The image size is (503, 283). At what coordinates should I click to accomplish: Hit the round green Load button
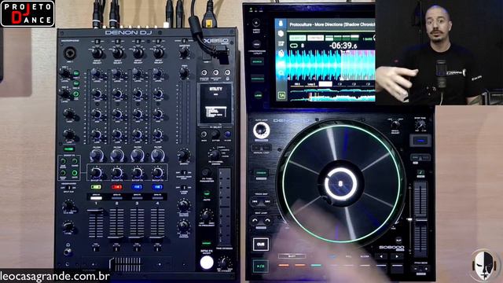point(258,95)
